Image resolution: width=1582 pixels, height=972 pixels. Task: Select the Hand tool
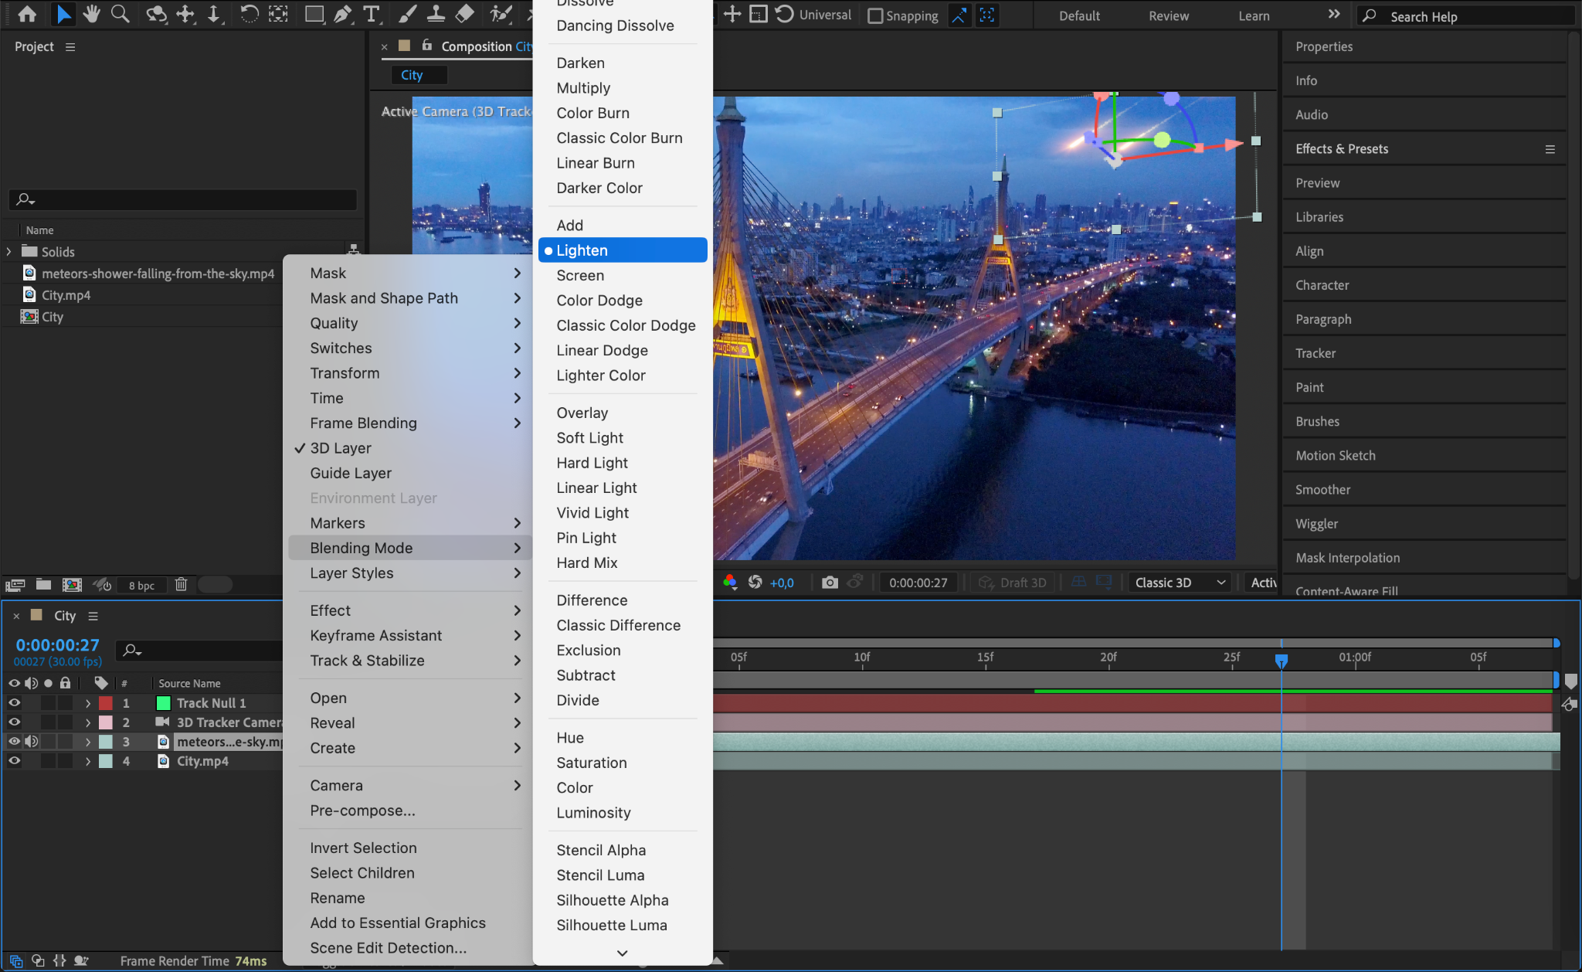coord(92,14)
